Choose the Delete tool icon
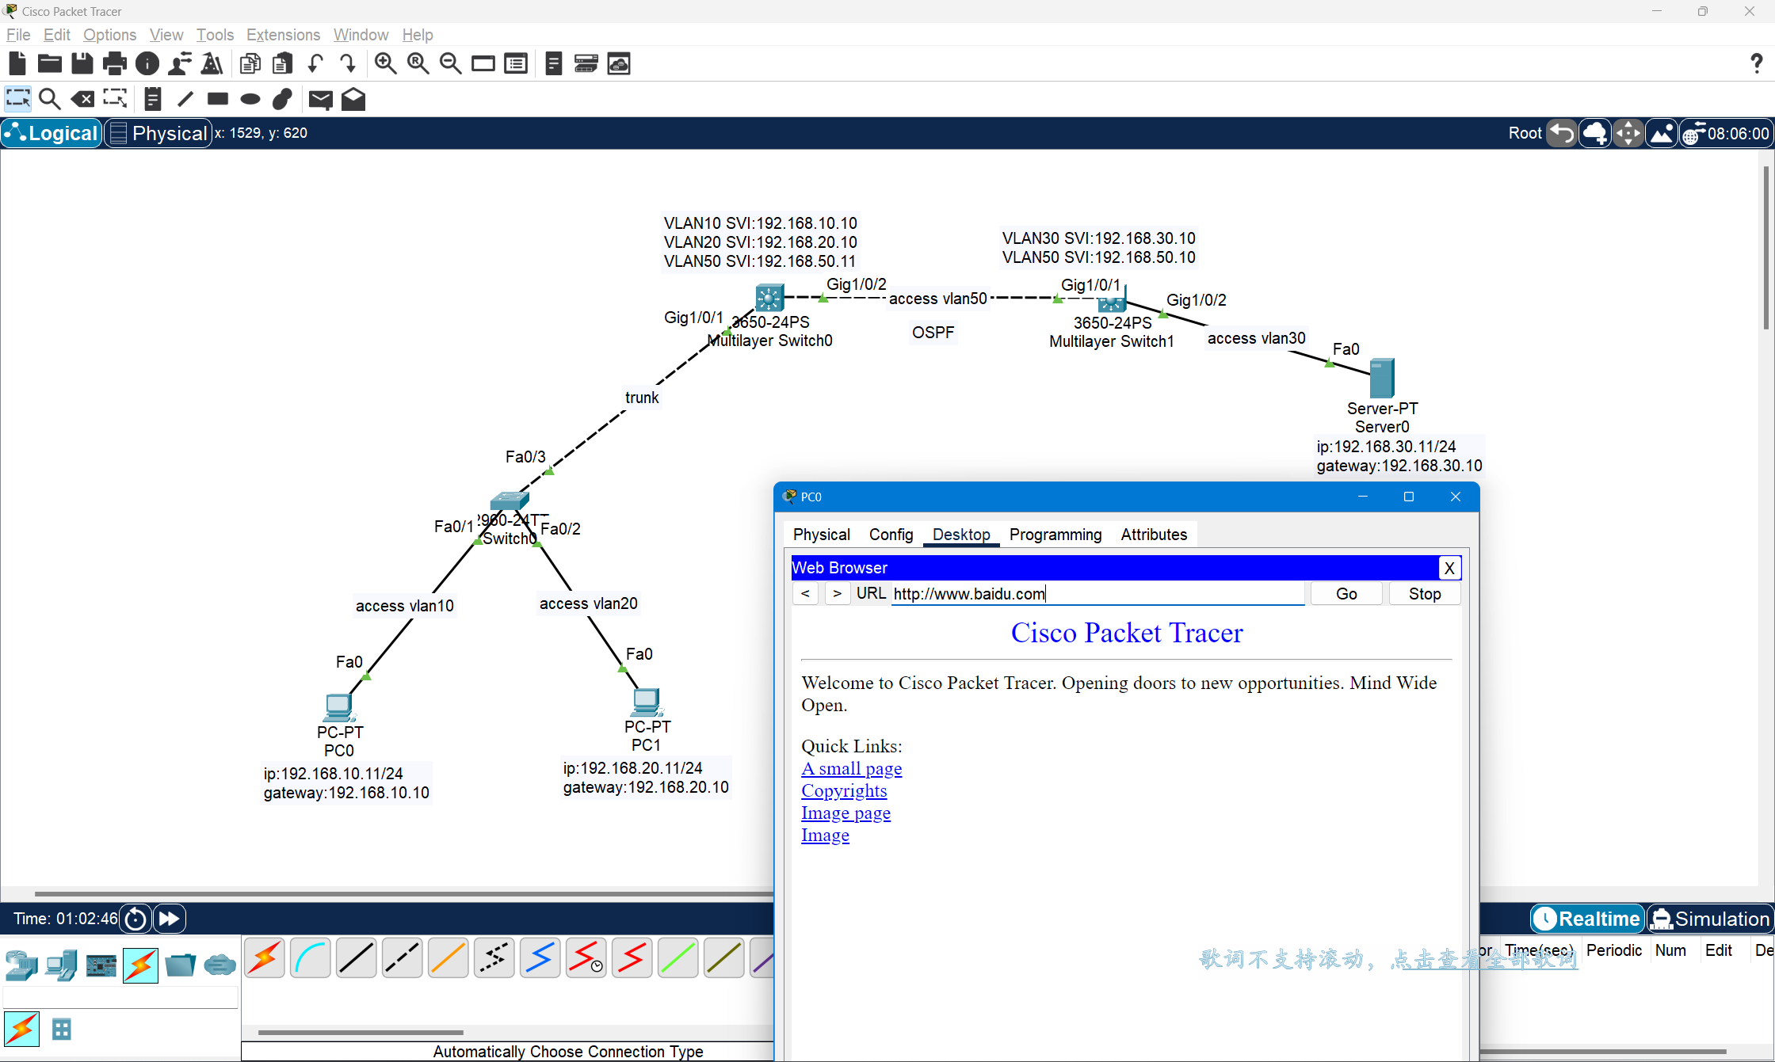This screenshot has height=1062, width=1775. click(x=82, y=99)
